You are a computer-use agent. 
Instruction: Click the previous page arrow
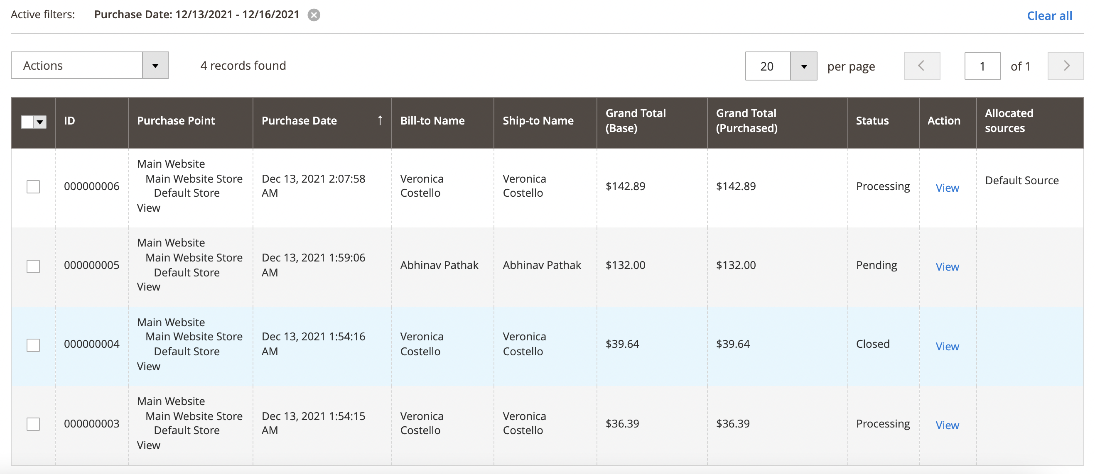921,66
